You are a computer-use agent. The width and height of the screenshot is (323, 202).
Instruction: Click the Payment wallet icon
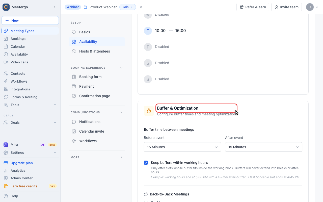click(74, 86)
